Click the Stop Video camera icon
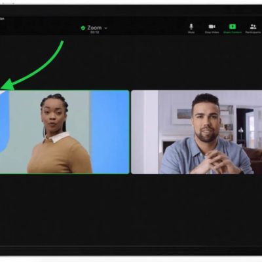Image resolution: width=262 pixels, height=262 pixels. 212,27
